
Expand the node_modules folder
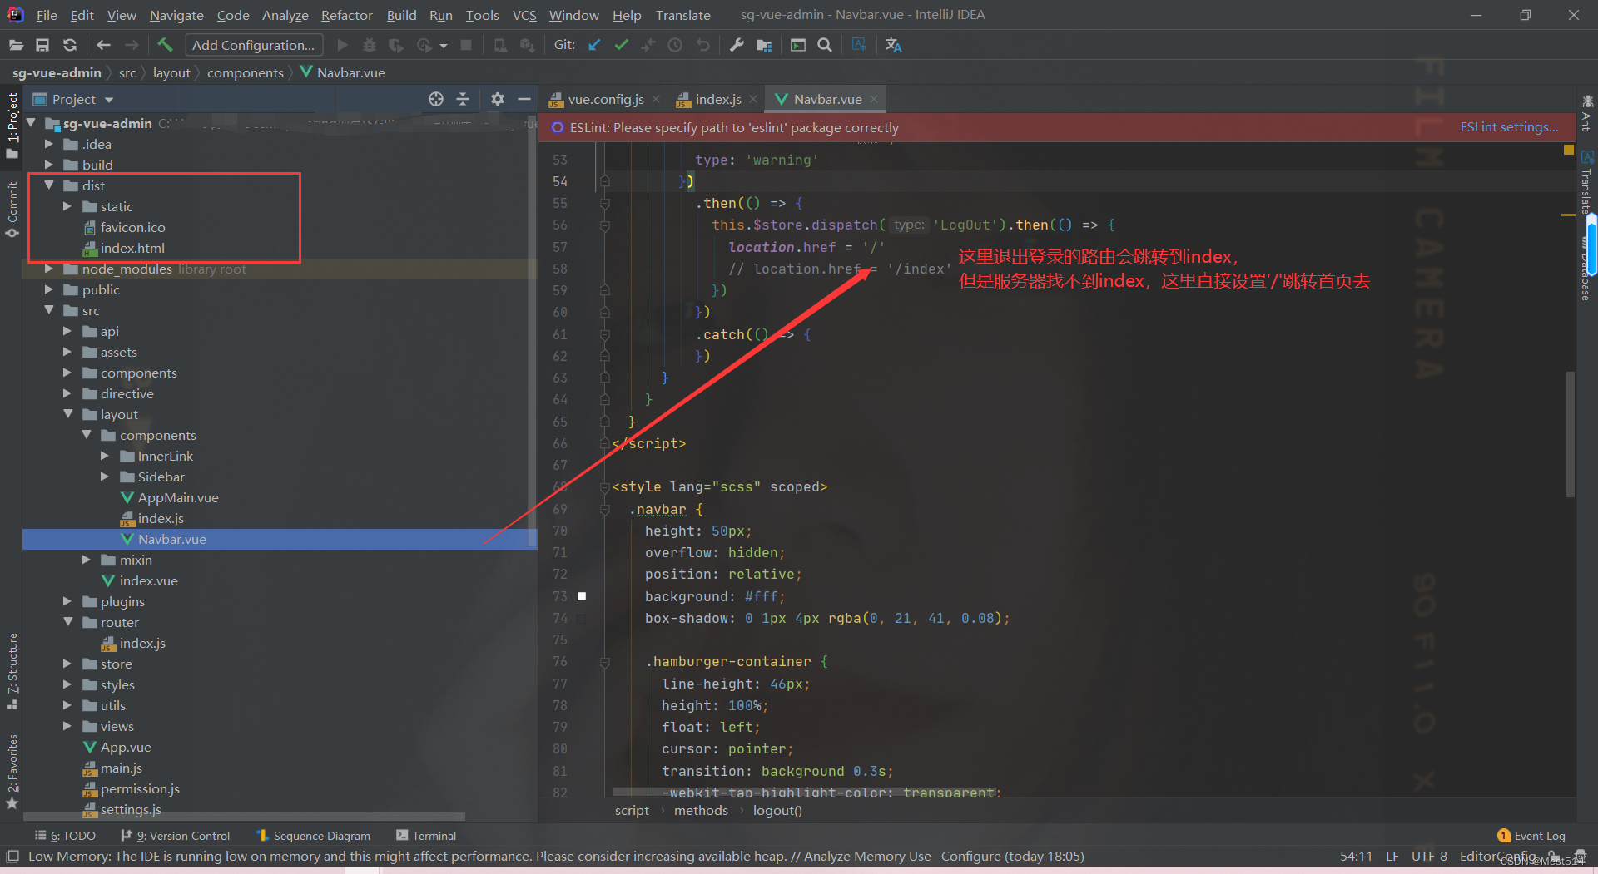pyautogui.click(x=49, y=269)
